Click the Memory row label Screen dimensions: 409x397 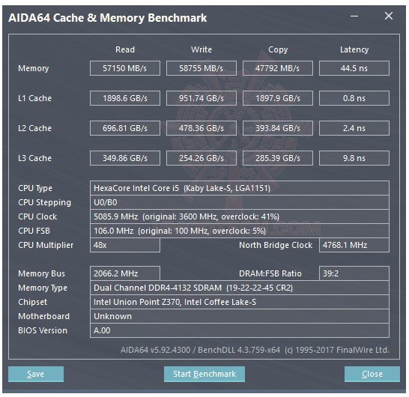pyautogui.click(x=34, y=69)
